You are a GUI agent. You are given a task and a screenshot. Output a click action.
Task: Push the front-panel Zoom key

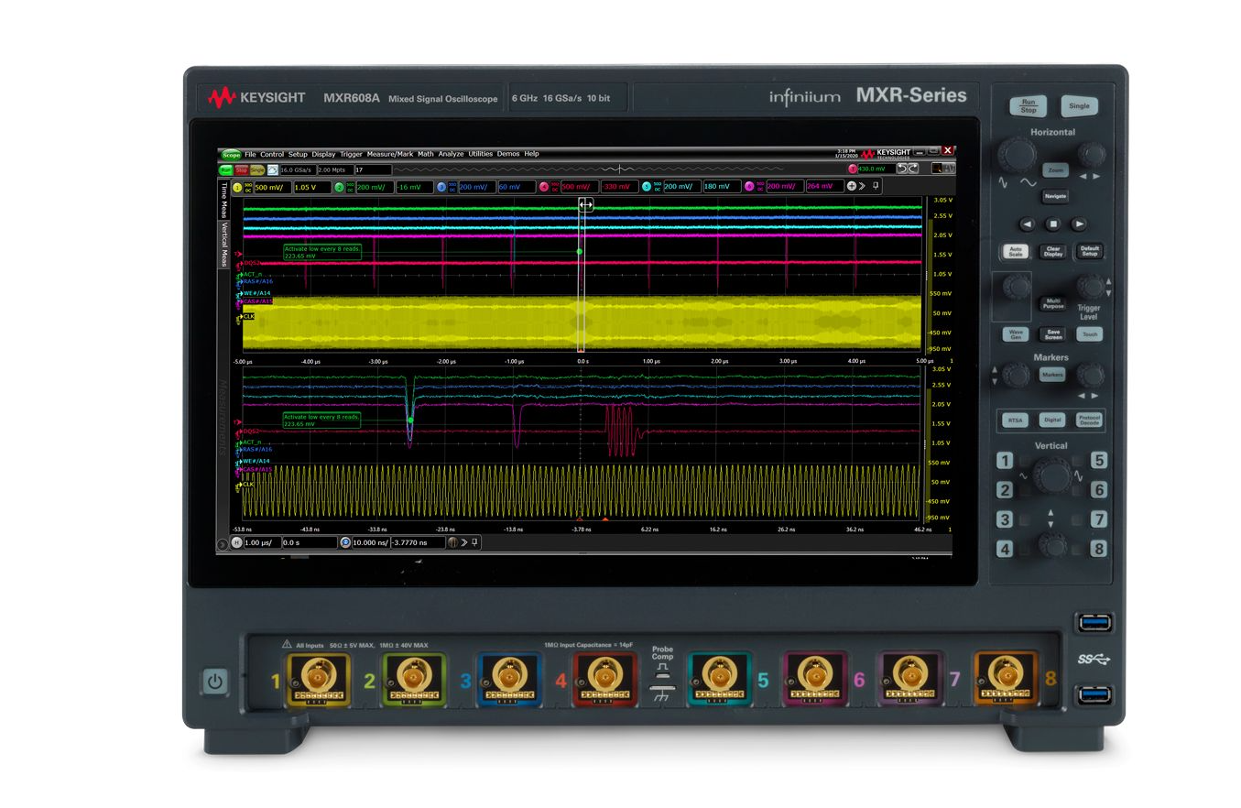coord(1054,170)
